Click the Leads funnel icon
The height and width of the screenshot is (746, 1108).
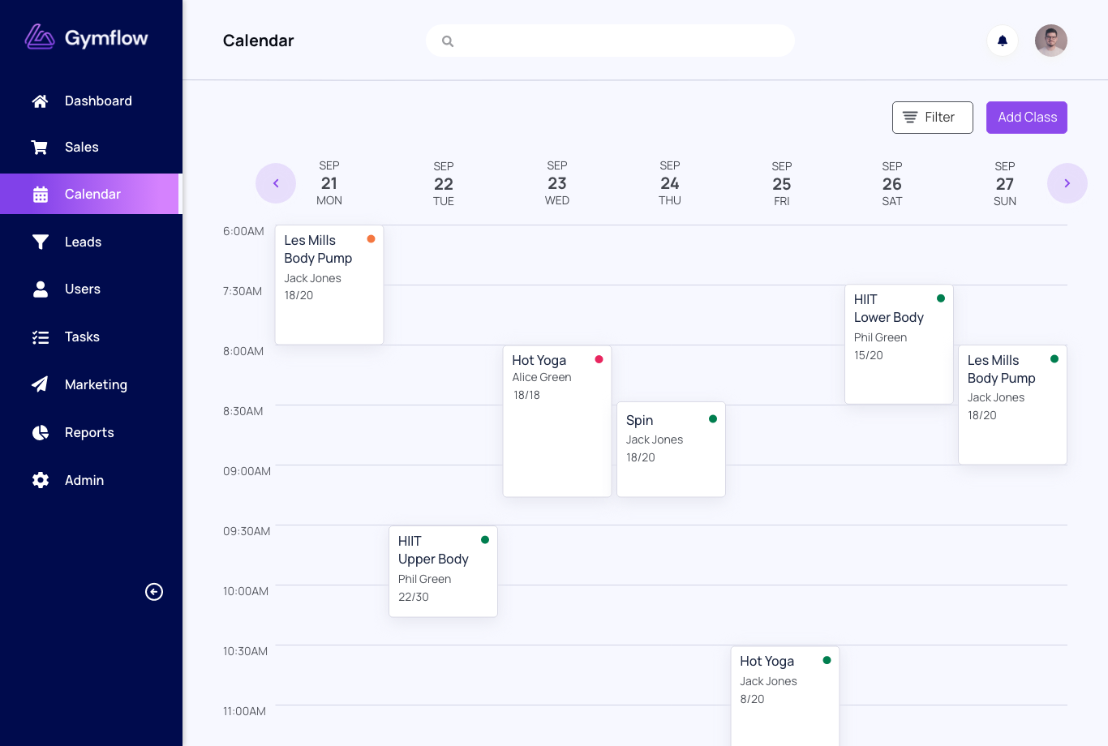tap(40, 242)
